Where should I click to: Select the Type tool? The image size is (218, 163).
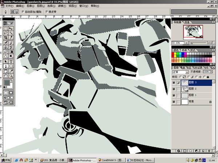tap(11, 62)
